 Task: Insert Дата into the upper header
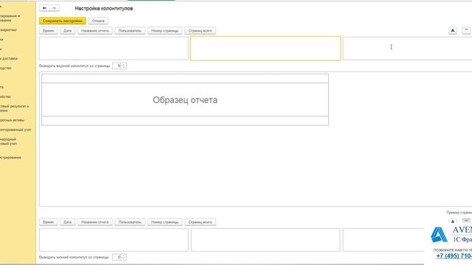coord(67,31)
